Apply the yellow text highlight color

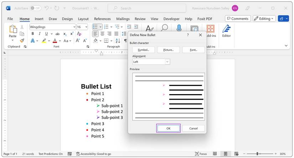44,41
